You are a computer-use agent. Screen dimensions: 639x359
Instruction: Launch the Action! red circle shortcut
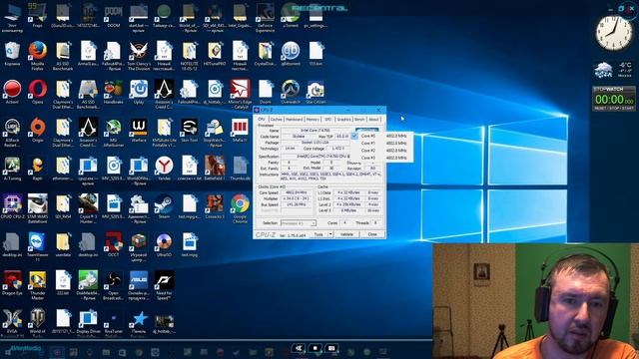coord(12,90)
